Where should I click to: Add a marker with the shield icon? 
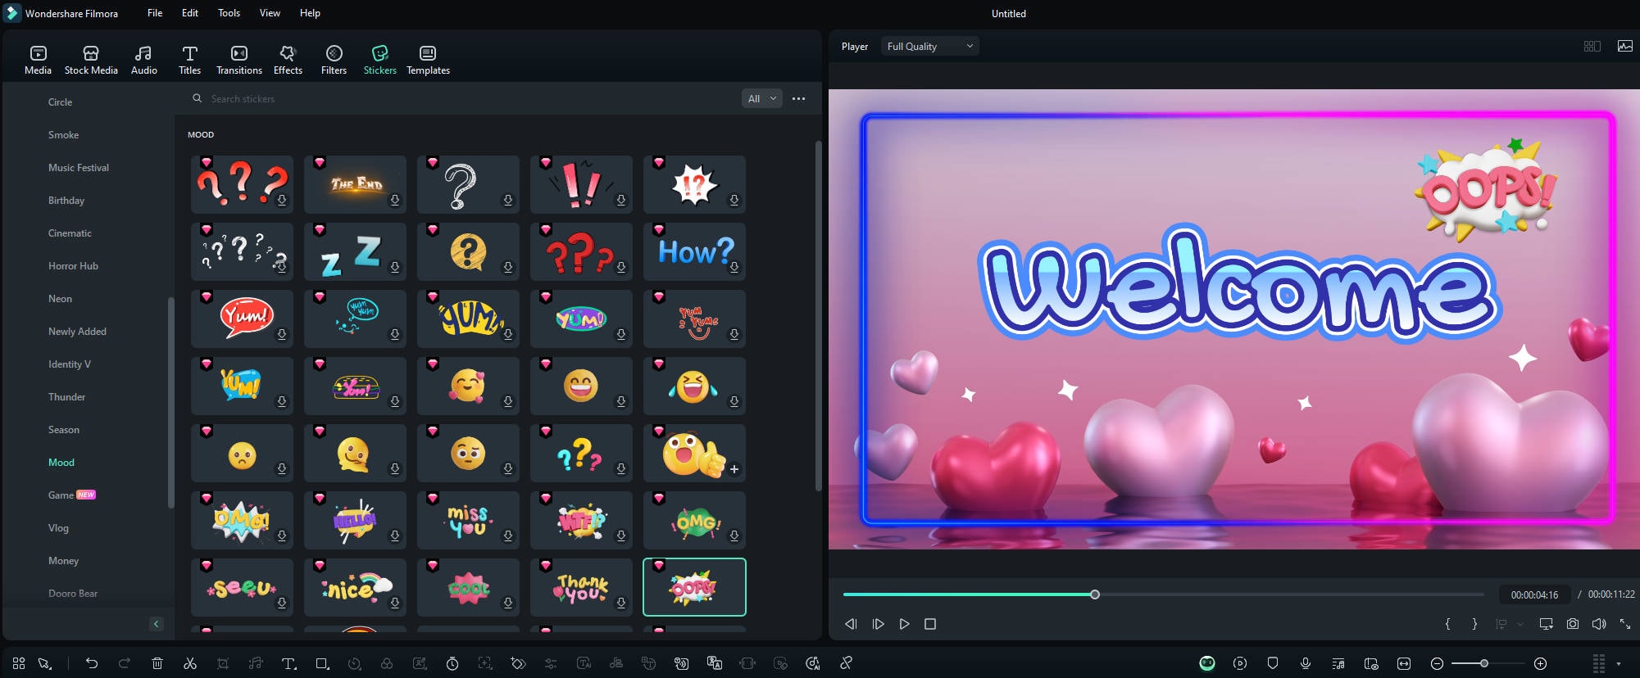tap(1273, 663)
